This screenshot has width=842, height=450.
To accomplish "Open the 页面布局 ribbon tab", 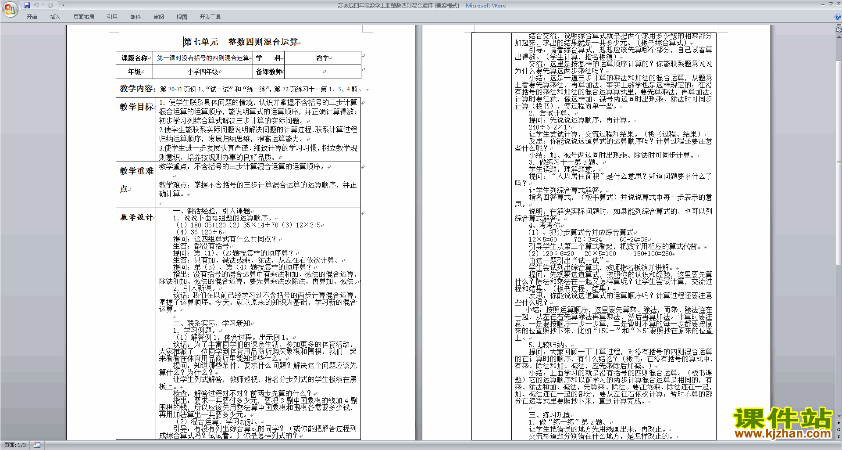I will click(x=83, y=17).
